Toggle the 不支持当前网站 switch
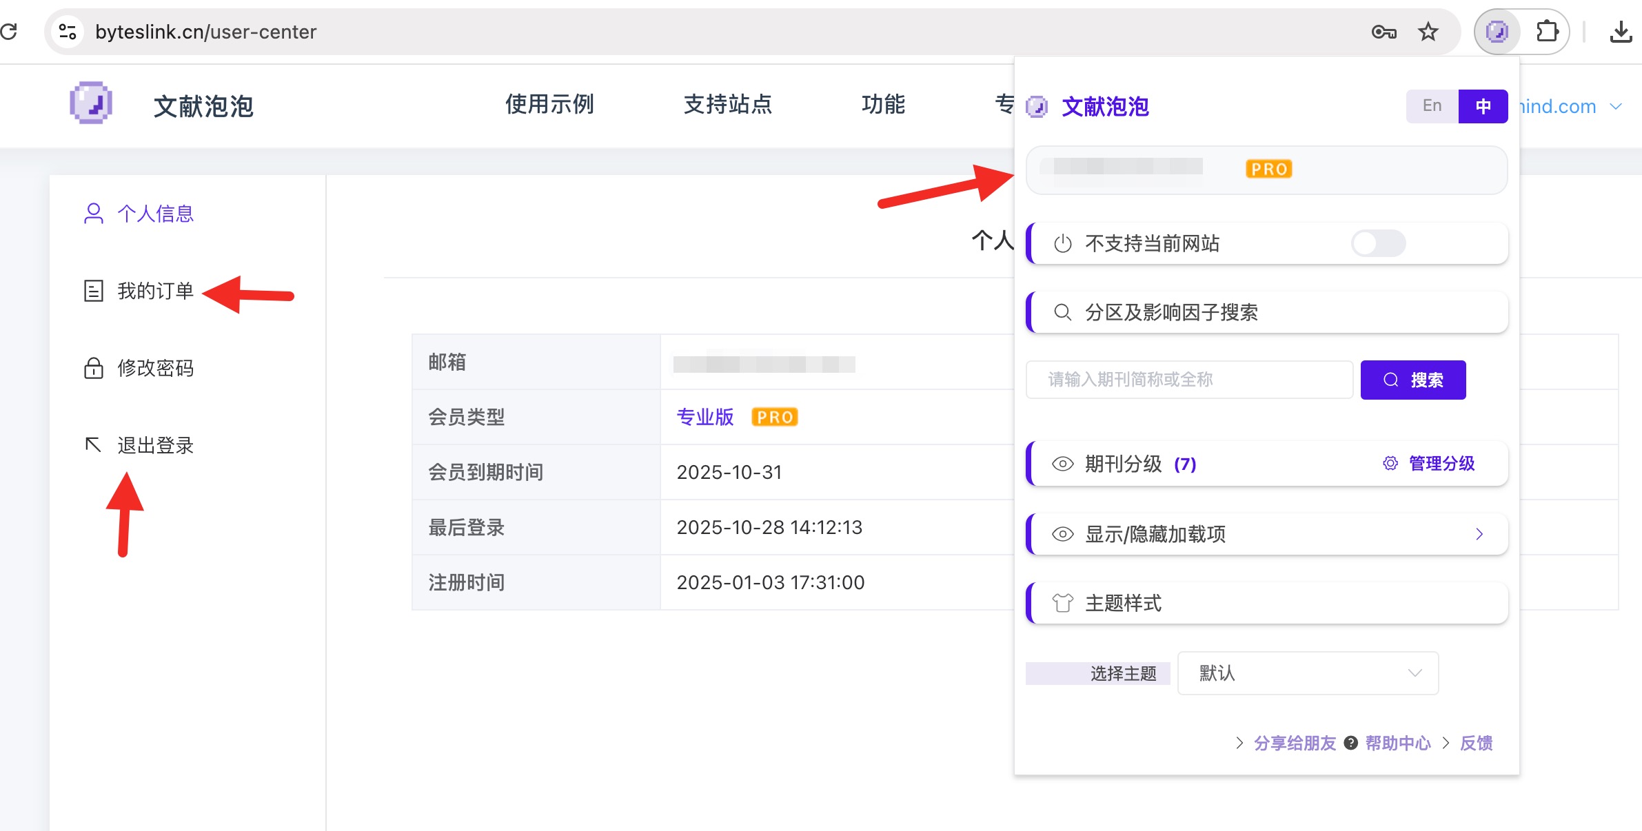The image size is (1642, 831). tap(1378, 243)
